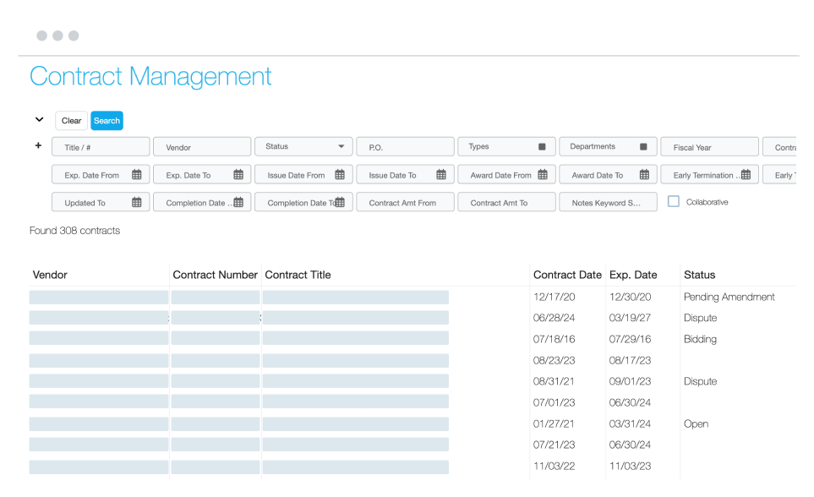Click the Search button

click(107, 120)
